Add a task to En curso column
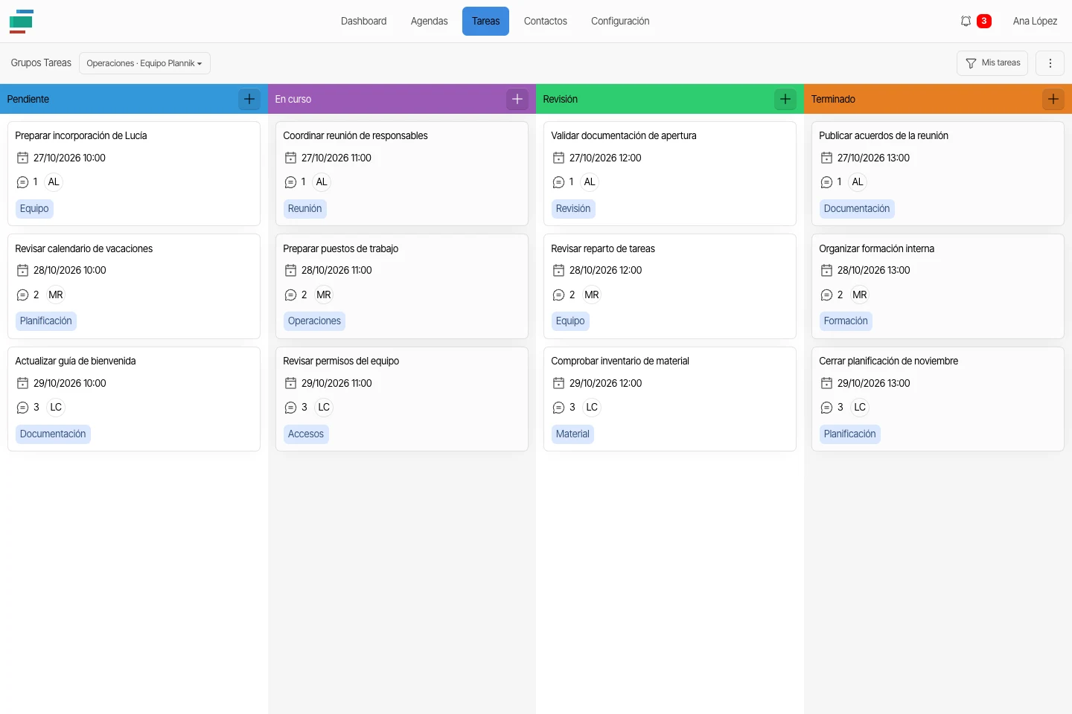Image resolution: width=1072 pixels, height=714 pixels. (517, 99)
